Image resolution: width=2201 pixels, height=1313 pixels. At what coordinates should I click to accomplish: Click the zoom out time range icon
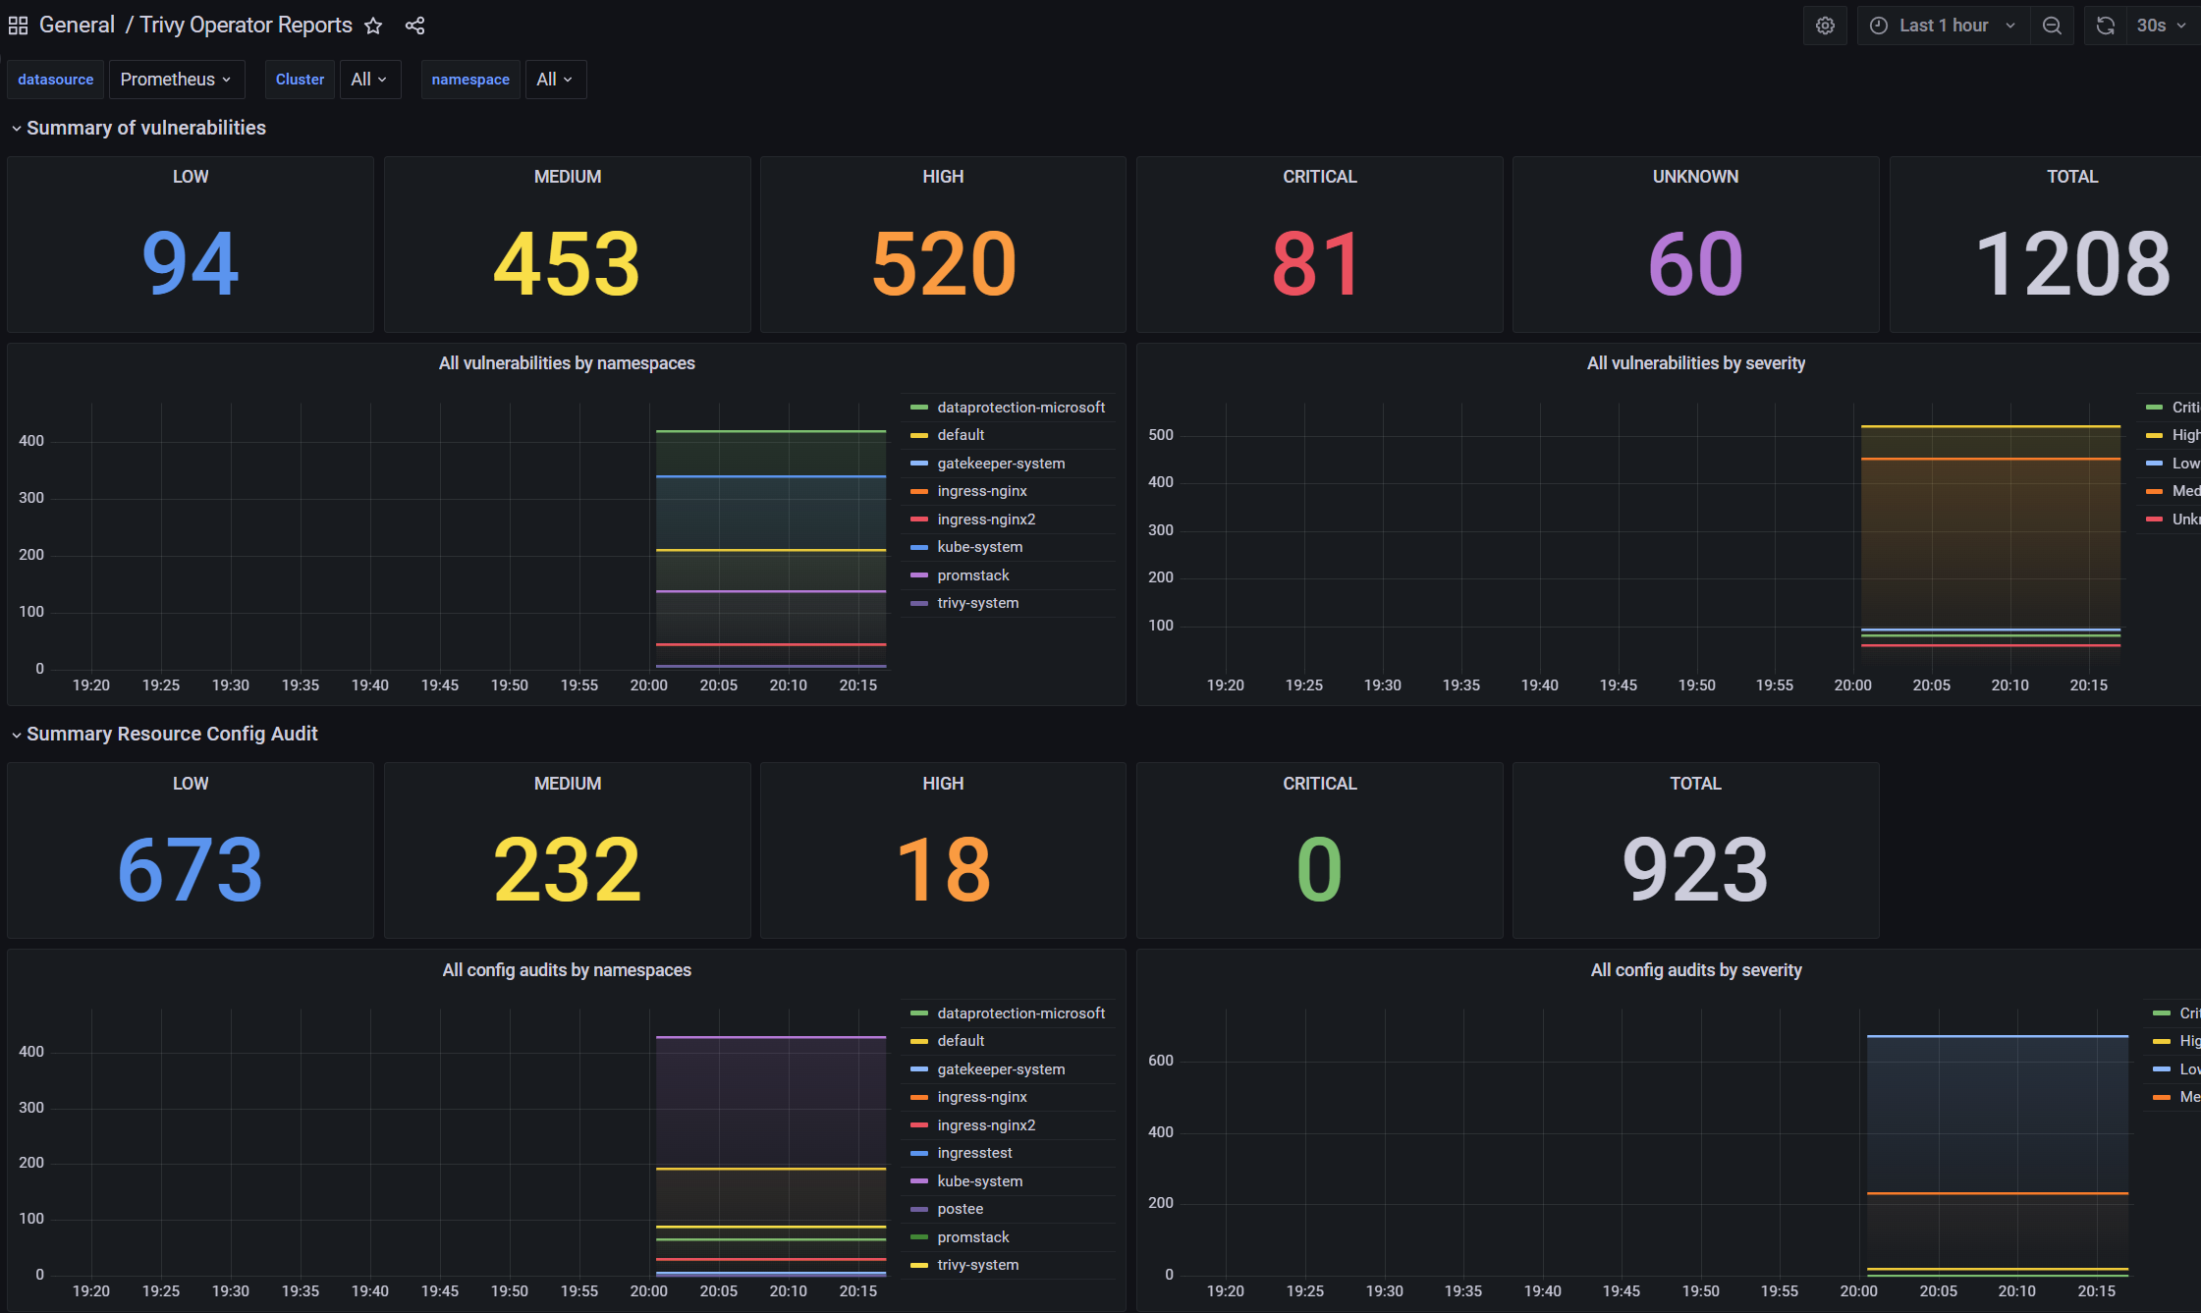tap(2052, 26)
